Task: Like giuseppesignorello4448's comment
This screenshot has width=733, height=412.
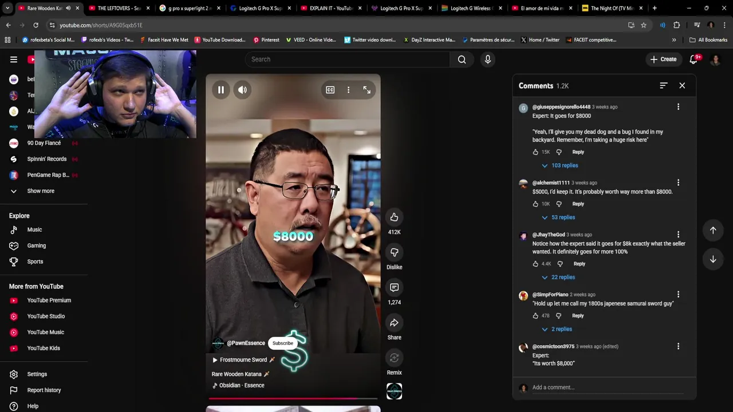Action: (x=535, y=152)
